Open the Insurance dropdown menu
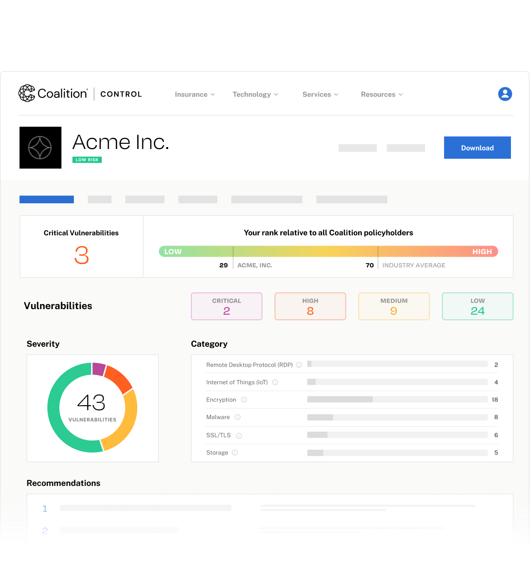The width and height of the screenshot is (530, 563). 195,94
